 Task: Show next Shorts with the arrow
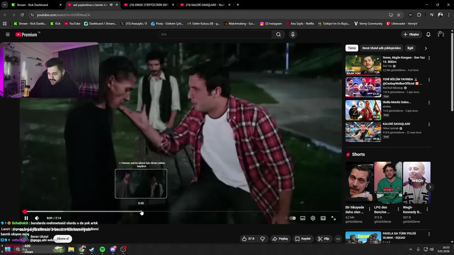point(430,187)
